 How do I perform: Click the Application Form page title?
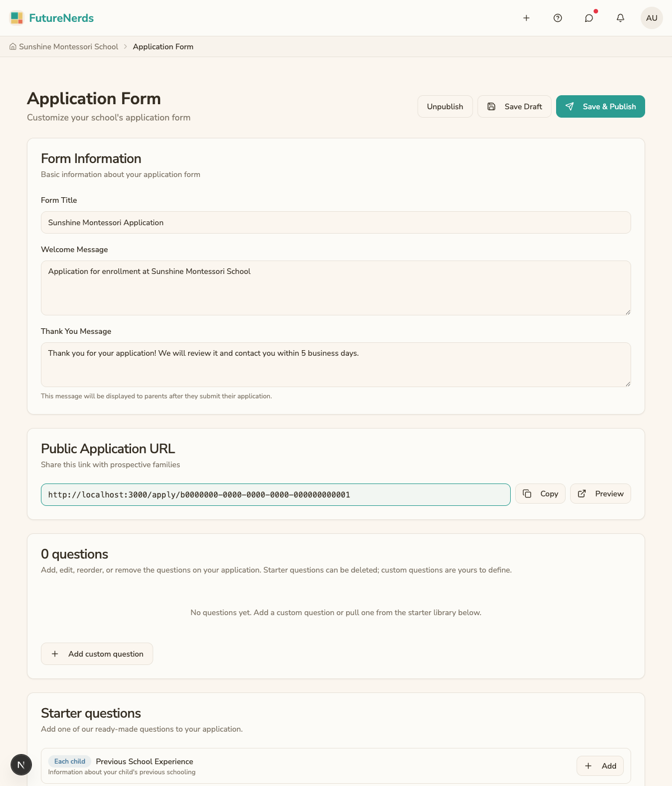(x=94, y=99)
